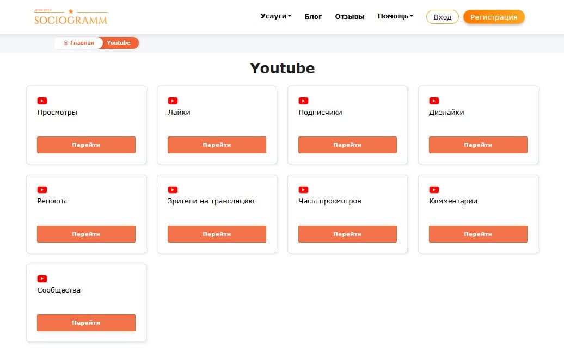
Task: Click the YouTube icon above Подписчики
Action: [x=303, y=101]
